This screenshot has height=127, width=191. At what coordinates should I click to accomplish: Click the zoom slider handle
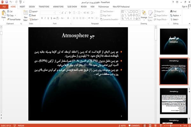171,125
